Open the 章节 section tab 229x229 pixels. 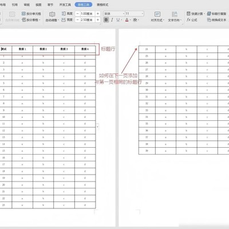[50, 5]
